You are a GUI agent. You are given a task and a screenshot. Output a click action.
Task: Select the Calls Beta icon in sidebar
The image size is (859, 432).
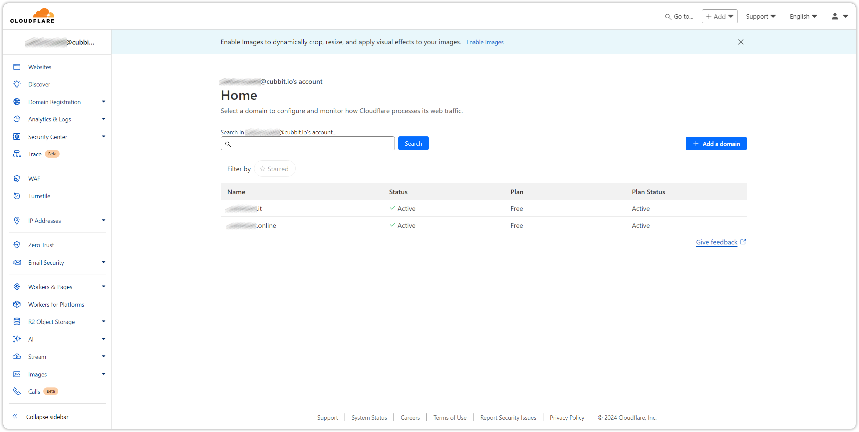(x=17, y=391)
